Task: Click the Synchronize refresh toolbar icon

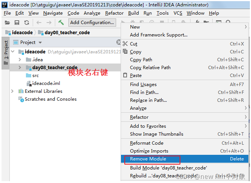Action: (27, 23)
